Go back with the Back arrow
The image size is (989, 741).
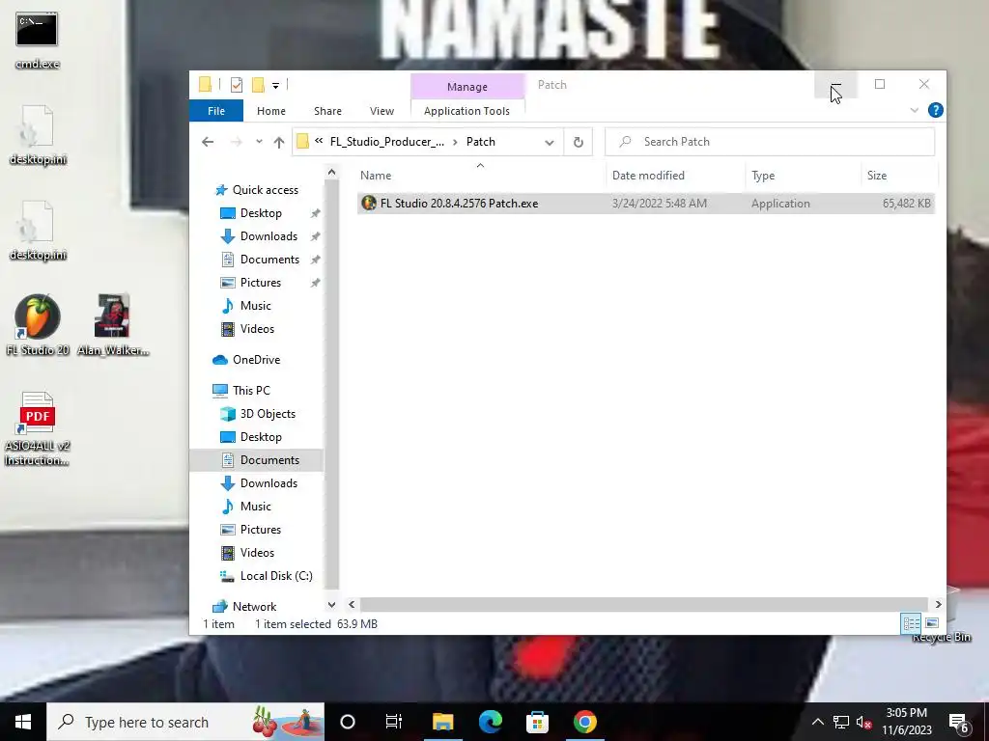click(x=208, y=142)
